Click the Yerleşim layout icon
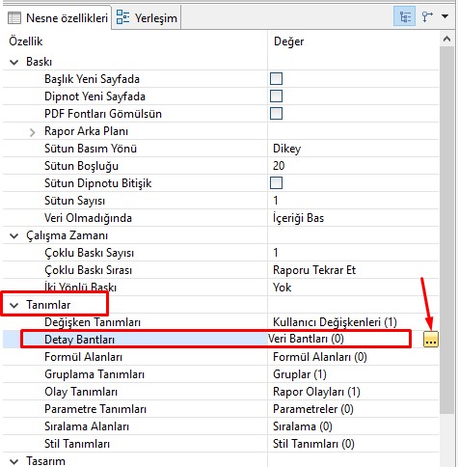This screenshot has height=467, width=458. pos(122,17)
